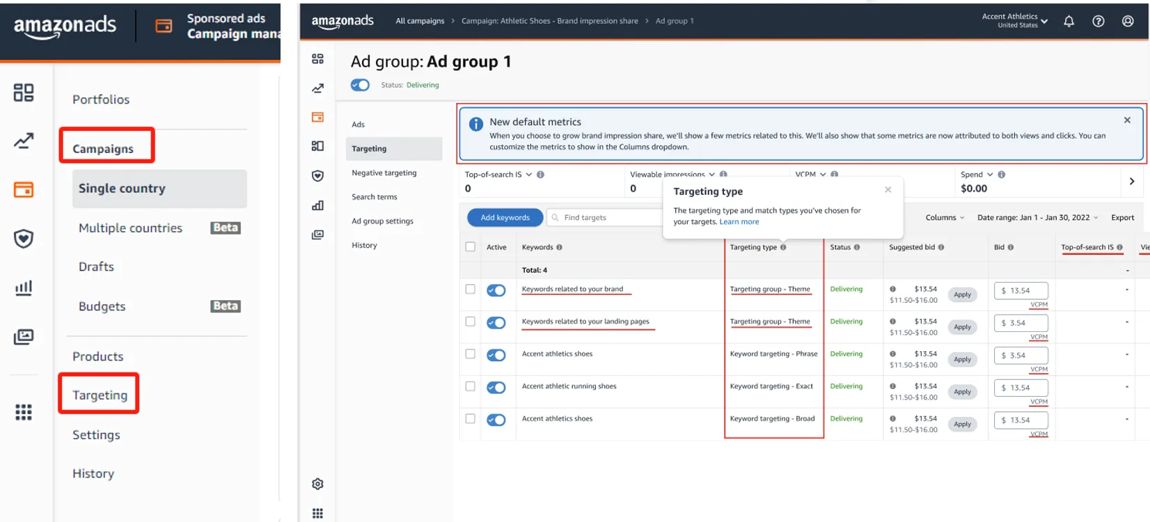Click the help question mark icon
Screen dimensions: 1150x522
1098,22
